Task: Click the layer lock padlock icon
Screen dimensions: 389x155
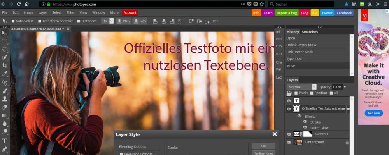Action: point(289,93)
